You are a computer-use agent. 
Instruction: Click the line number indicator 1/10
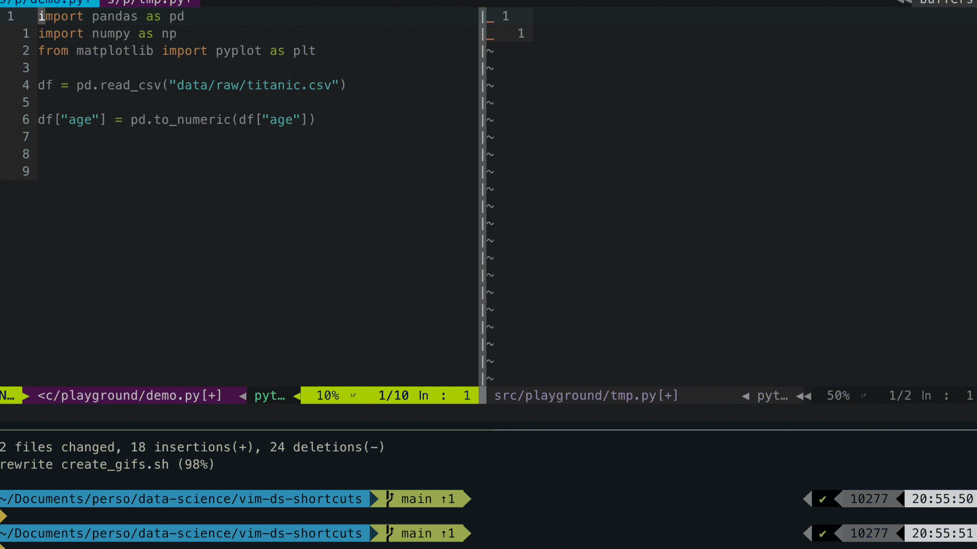(393, 395)
